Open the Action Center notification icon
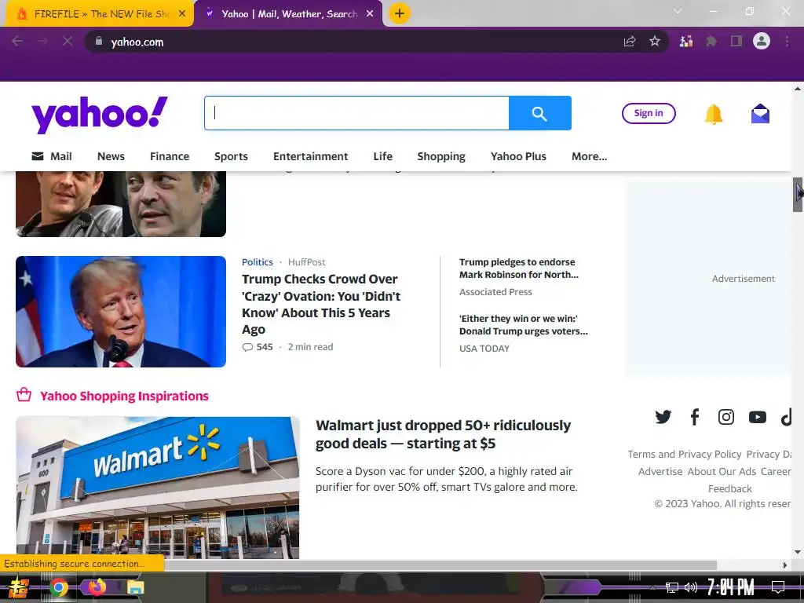This screenshot has width=804, height=603. pos(778,587)
